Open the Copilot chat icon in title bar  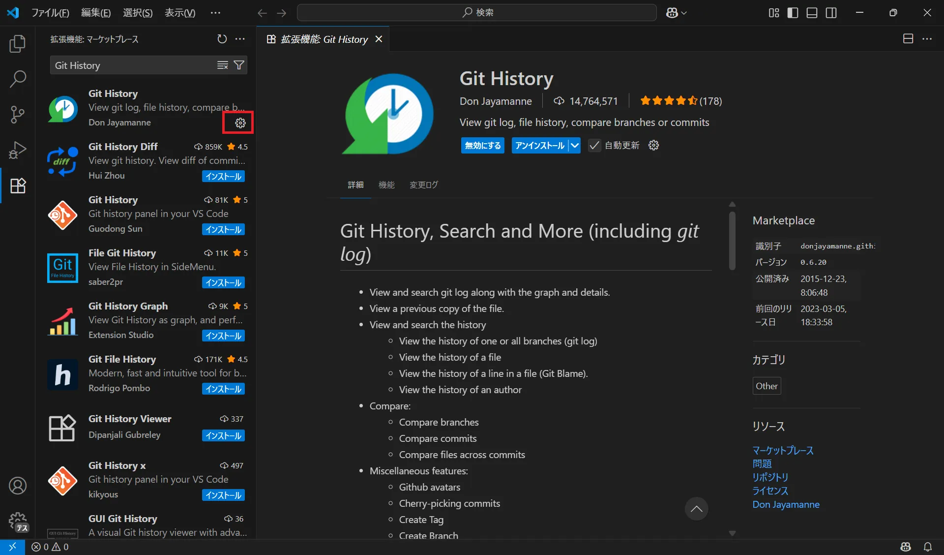coord(672,13)
